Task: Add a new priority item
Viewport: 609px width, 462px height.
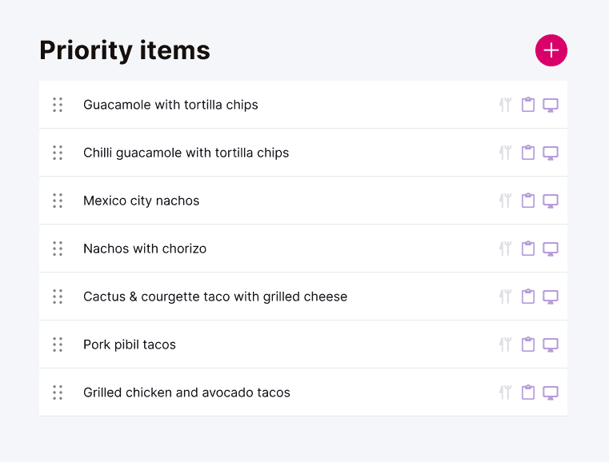Action: pos(551,50)
